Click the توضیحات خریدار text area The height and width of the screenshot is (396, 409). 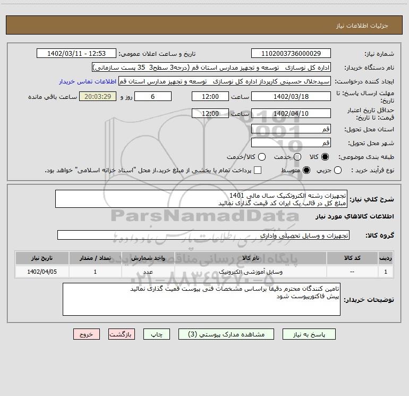tap(201, 299)
